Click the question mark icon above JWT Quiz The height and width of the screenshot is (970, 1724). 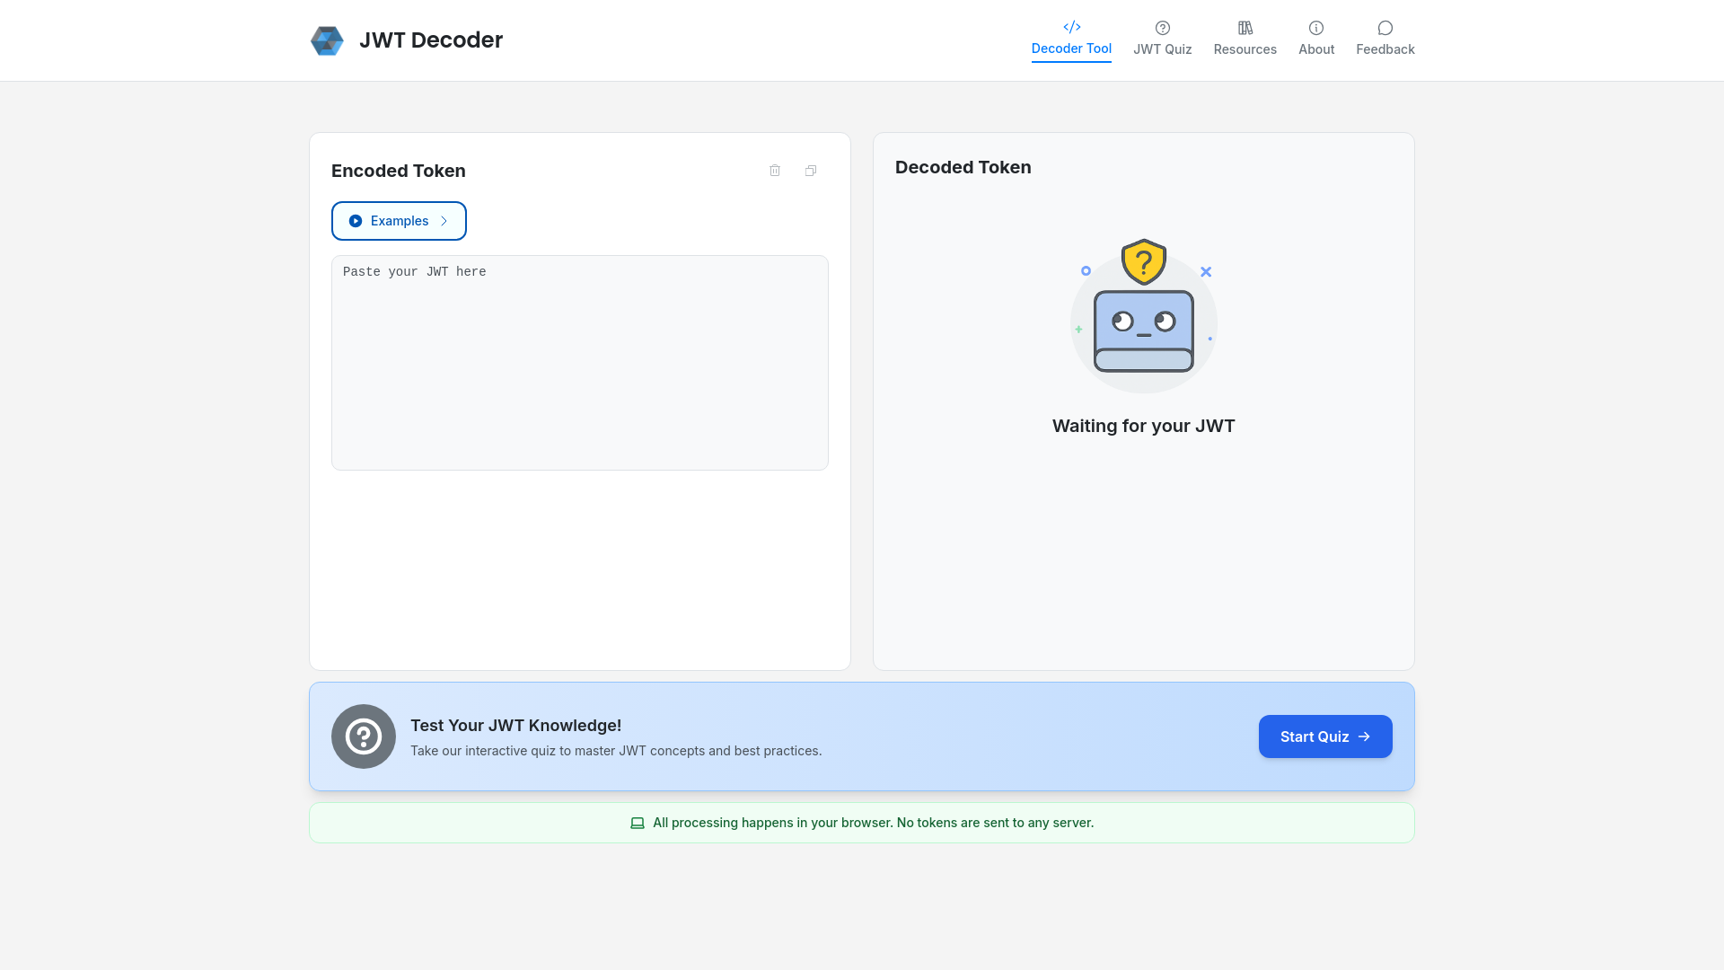pyautogui.click(x=1163, y=28)
